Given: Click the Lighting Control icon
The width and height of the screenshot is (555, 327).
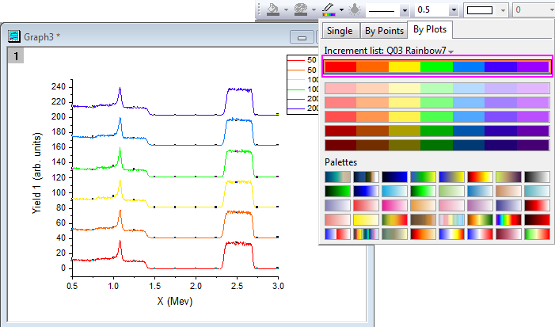Looking at the screenshot, I should tap(355, 10).
